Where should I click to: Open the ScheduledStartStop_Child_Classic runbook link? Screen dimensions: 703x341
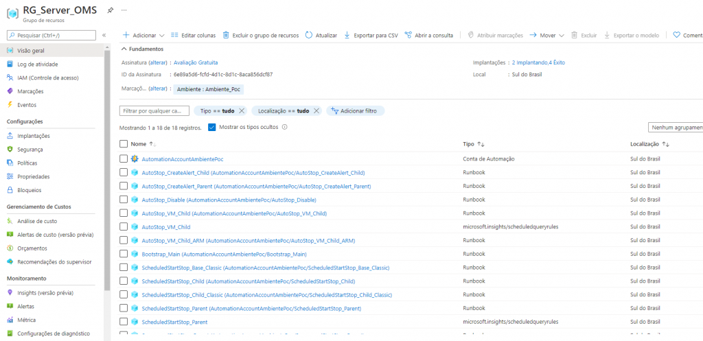[267, 295]
